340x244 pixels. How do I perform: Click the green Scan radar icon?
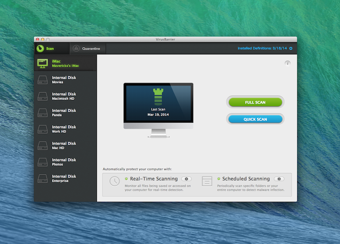(x=40, y=48)
